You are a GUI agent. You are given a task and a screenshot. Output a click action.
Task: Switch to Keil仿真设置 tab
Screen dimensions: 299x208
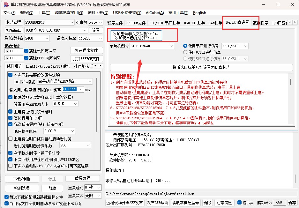[x=237, y=23]
